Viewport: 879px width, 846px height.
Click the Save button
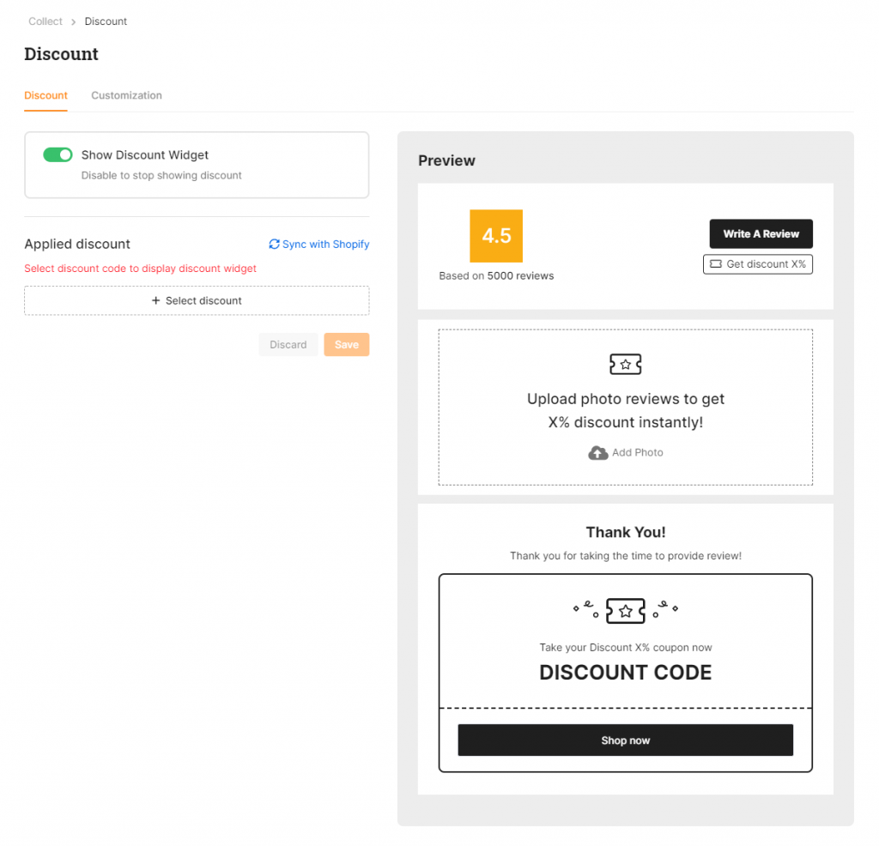click(347, 345)
